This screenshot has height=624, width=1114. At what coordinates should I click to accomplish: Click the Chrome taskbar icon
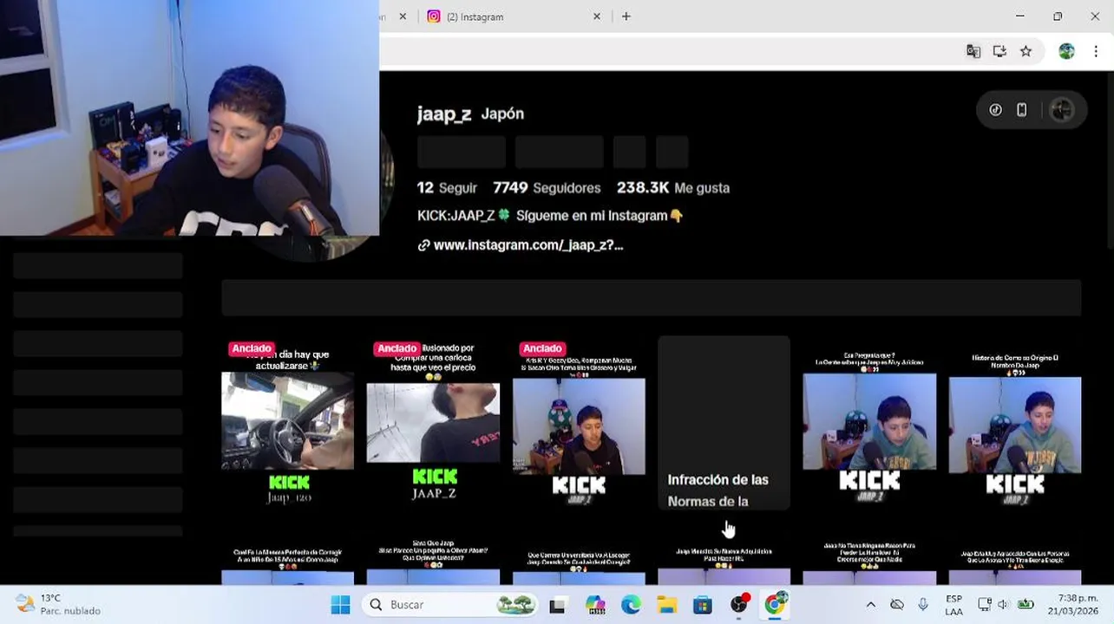774,605
